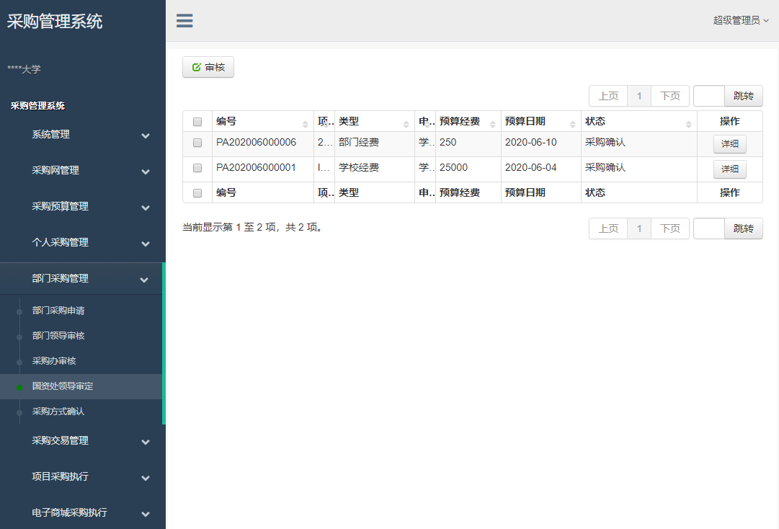Click 采购预算管理 in the sidebar

click(60, 206)
